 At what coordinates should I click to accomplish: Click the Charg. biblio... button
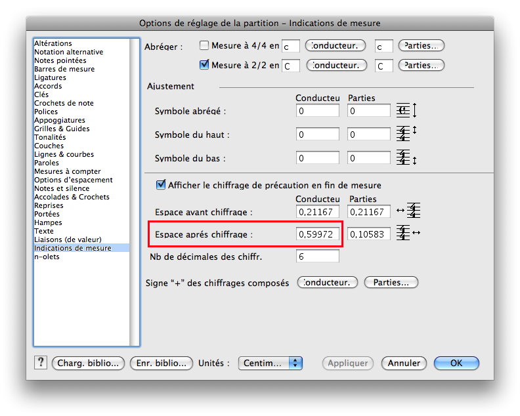pyautogui.click(x=88, y=363)
